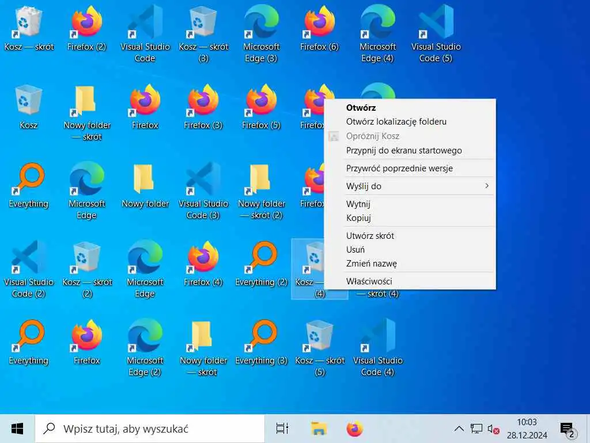
Task: Open the Windows Start menu
Action: [x=17, y=429]
